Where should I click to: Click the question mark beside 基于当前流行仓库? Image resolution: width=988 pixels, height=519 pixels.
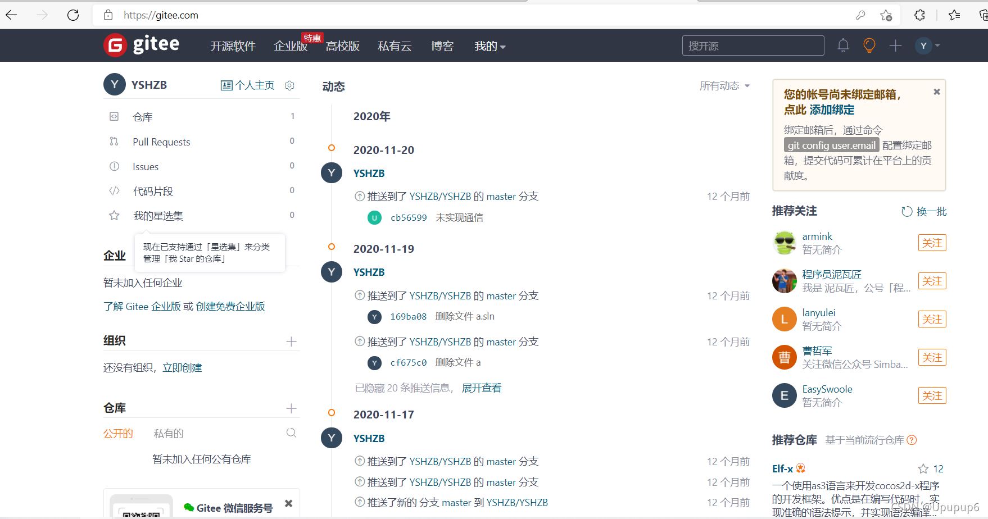coord(912,440)
